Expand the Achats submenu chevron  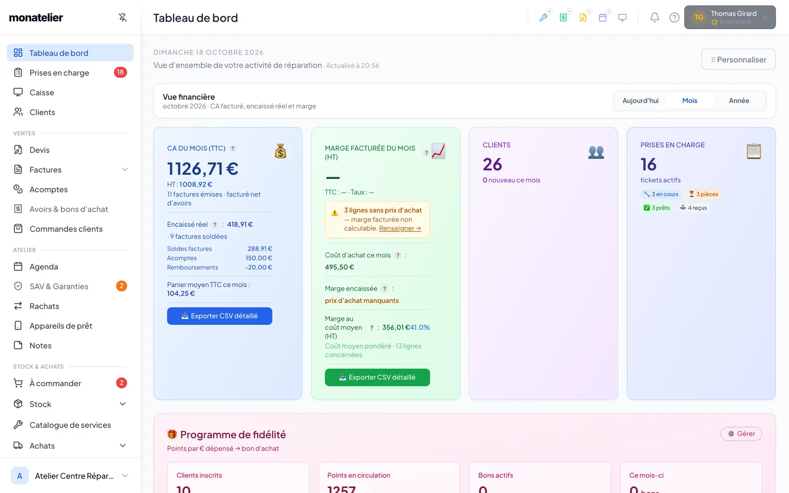coord(123,446)
